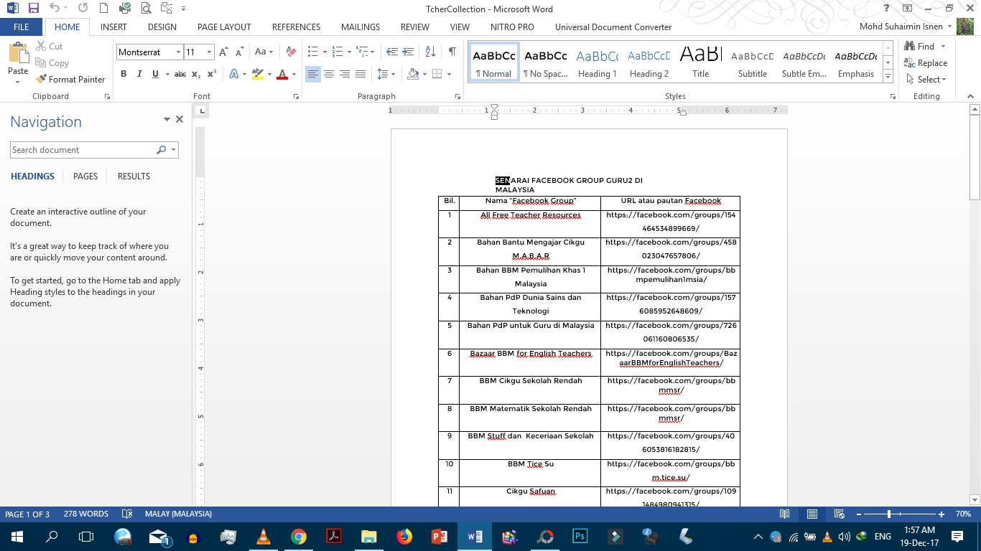
Task: Expand the numbering list dropdown
Action: (349, 52)
